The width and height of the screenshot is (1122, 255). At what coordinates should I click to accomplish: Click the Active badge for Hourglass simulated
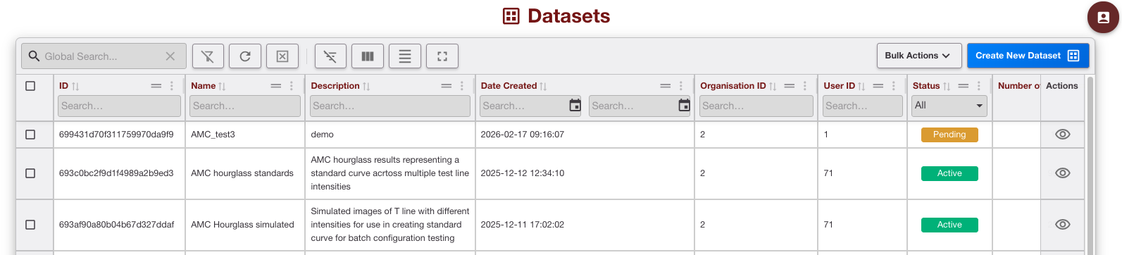tap(949, 225)
